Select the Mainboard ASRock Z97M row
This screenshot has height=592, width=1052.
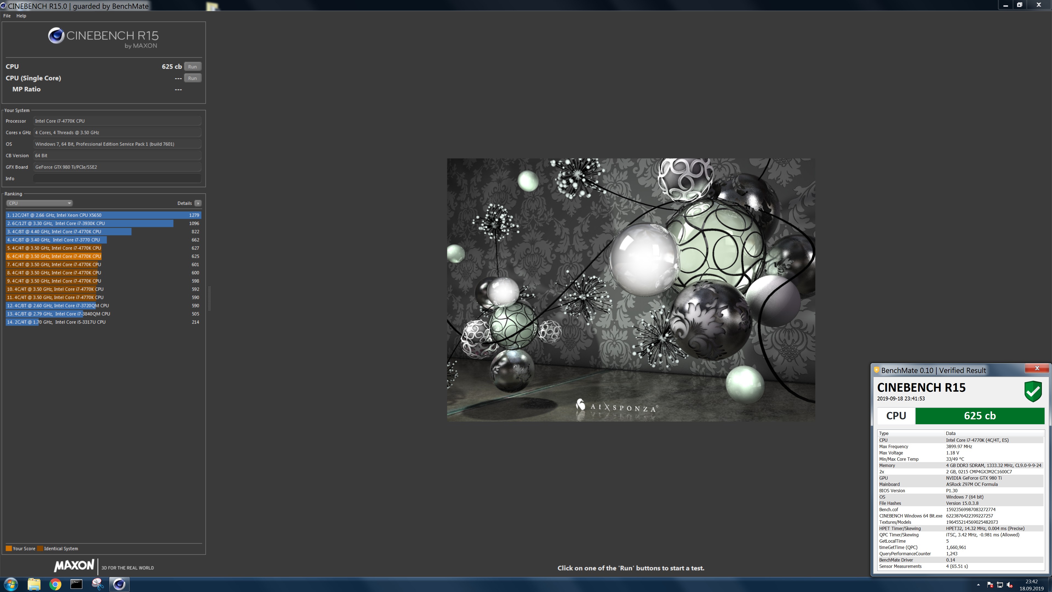click(x=961, y=484)
